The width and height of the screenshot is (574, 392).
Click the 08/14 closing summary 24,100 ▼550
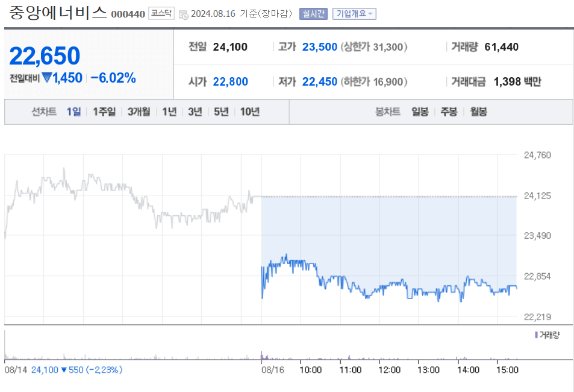(76, 370)
